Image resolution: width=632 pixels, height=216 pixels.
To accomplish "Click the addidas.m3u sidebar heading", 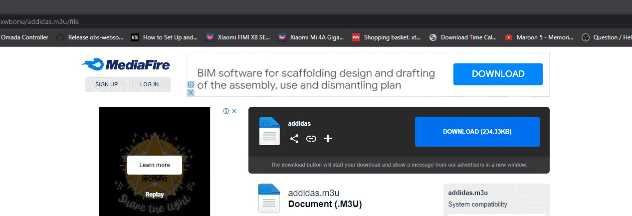I will coord(468,193).
